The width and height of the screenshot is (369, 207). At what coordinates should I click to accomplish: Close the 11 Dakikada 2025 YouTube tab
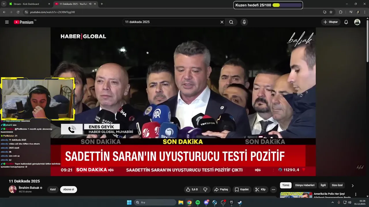(95, 4)
